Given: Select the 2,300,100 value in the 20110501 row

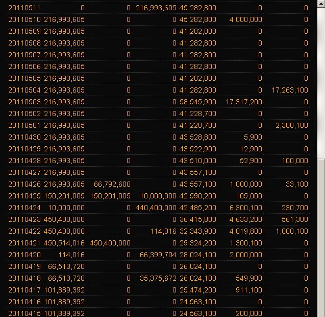Looking at the screenshot, I should [291, 125].
